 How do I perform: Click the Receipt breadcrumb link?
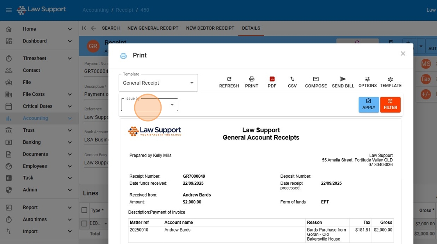click(x=124, y=10)
